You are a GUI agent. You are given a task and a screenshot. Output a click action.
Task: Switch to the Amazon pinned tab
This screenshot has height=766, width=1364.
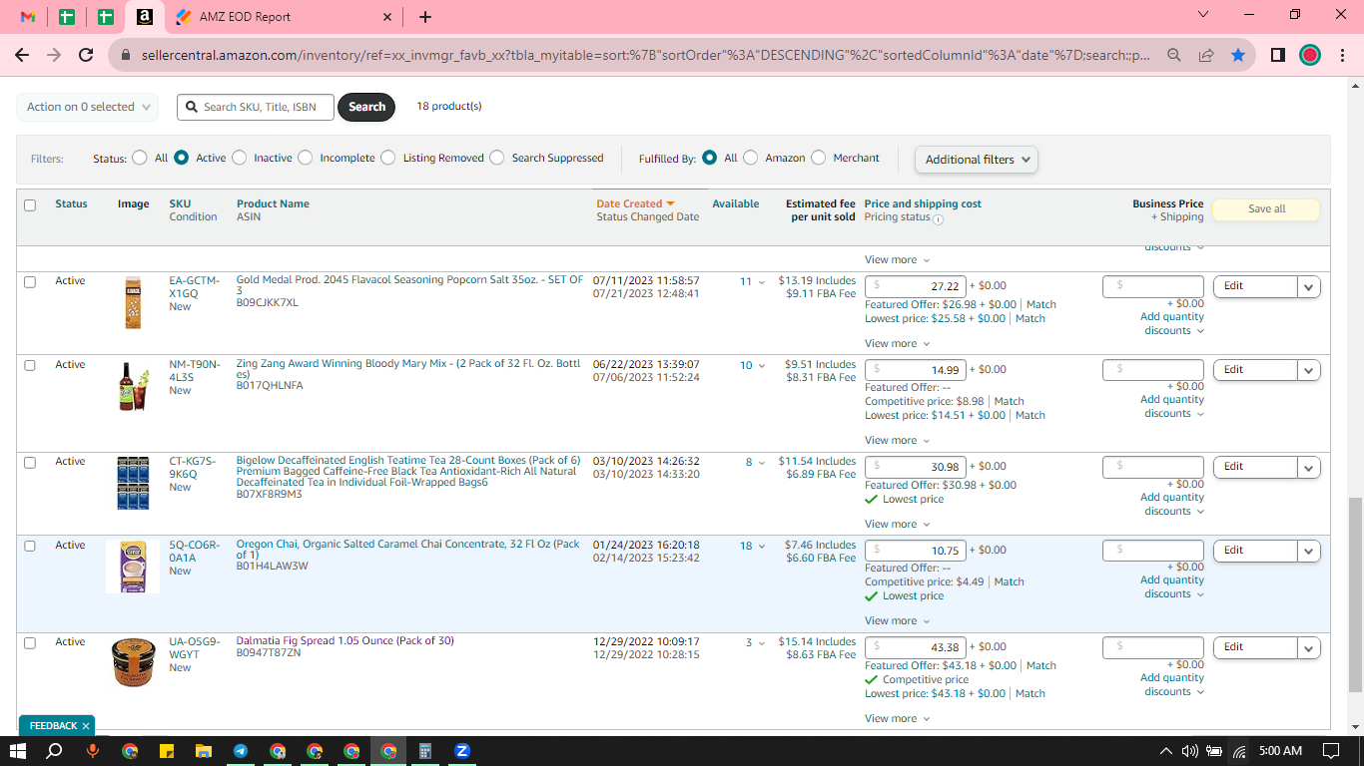145,17
